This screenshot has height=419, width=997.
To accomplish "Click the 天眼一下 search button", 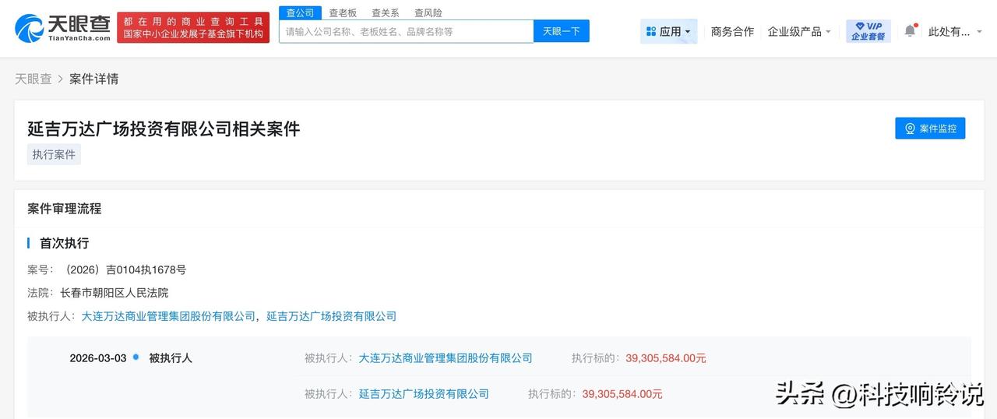I will pos(562,31).
